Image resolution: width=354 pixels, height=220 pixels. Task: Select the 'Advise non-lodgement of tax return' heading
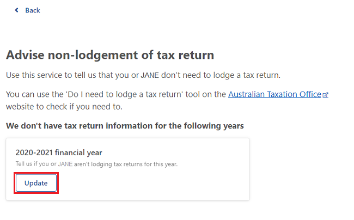[110, 55]
